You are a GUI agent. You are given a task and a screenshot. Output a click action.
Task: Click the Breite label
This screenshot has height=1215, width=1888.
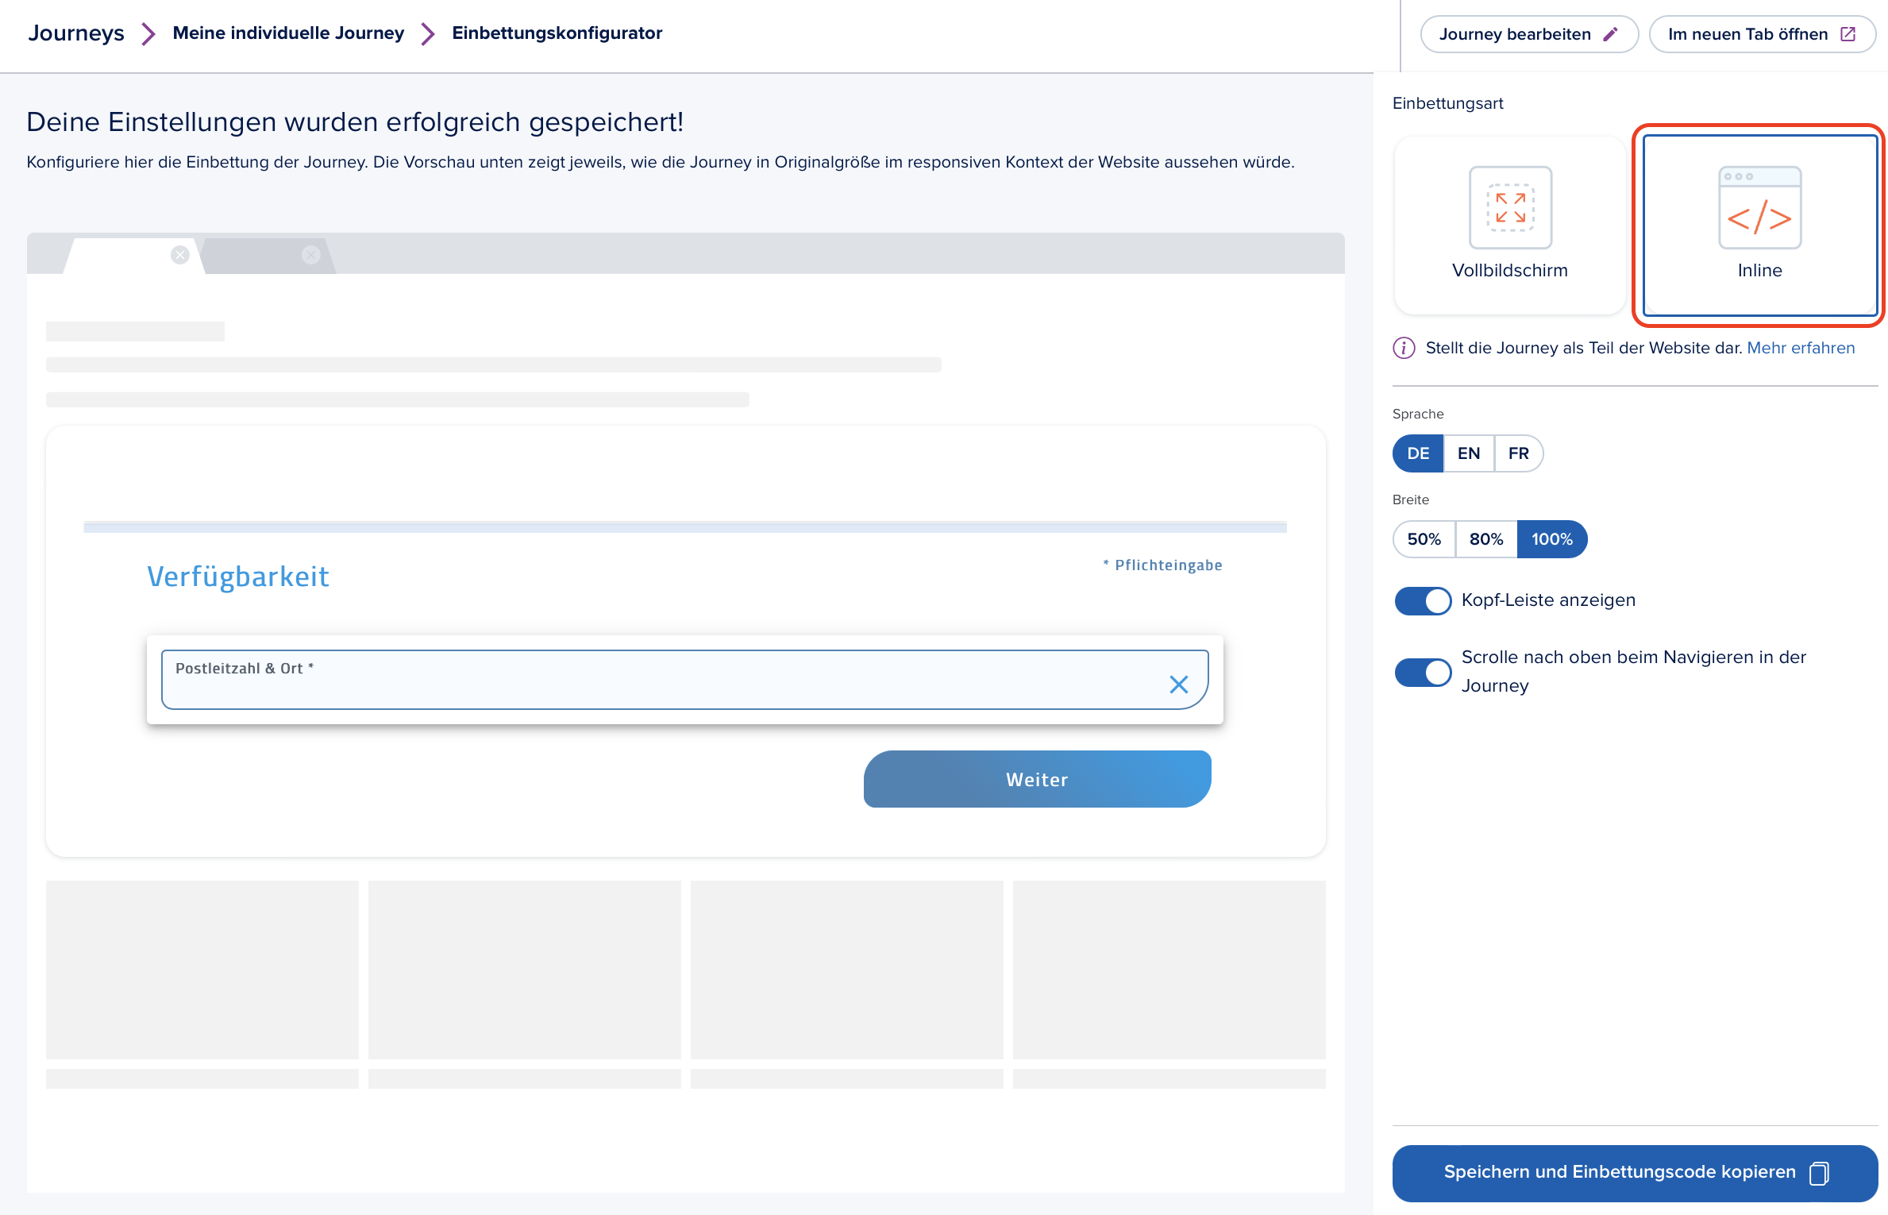(1411, 499)
